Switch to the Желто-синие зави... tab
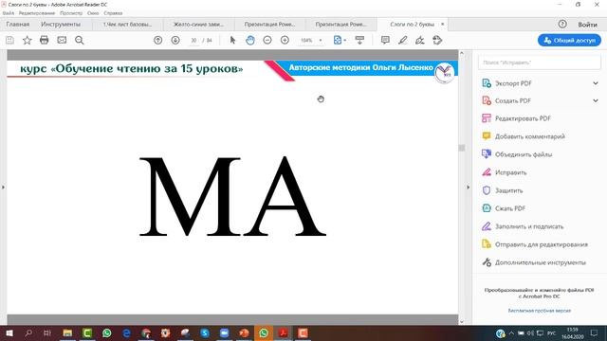This screenshot has width=607, height=341. point(198,25)
